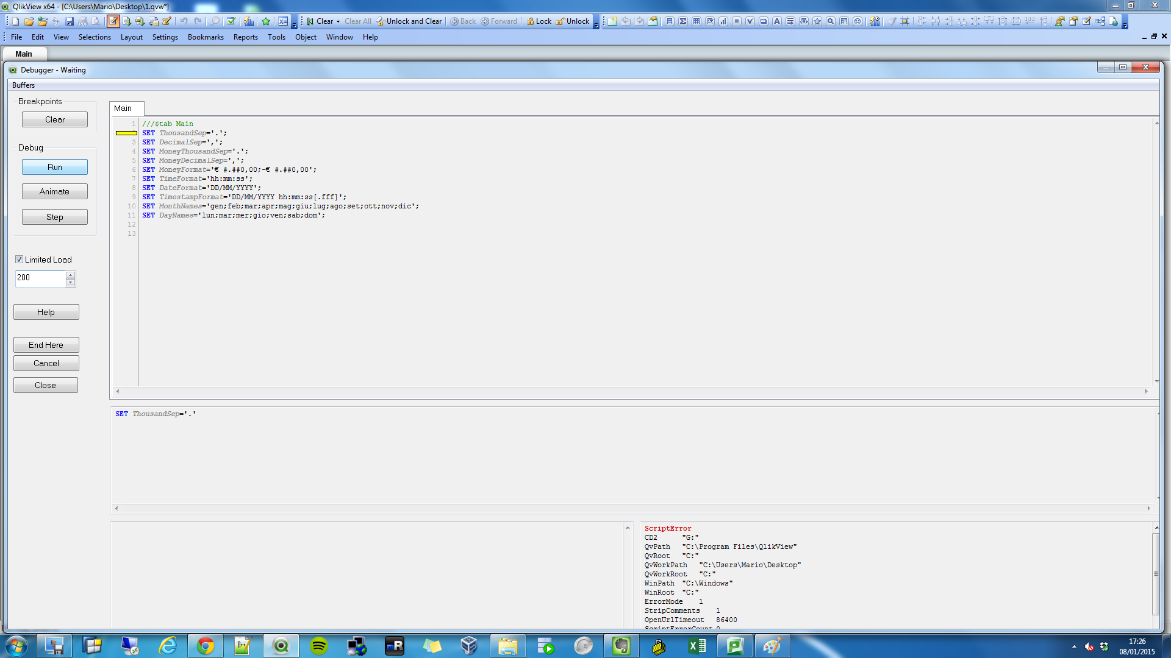Toggle the Limited Load checkbox
The width and height of the screenshot is (1171, 658).
20,260
